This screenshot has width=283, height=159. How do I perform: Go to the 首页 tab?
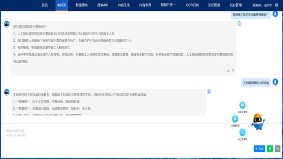[45, 5]
